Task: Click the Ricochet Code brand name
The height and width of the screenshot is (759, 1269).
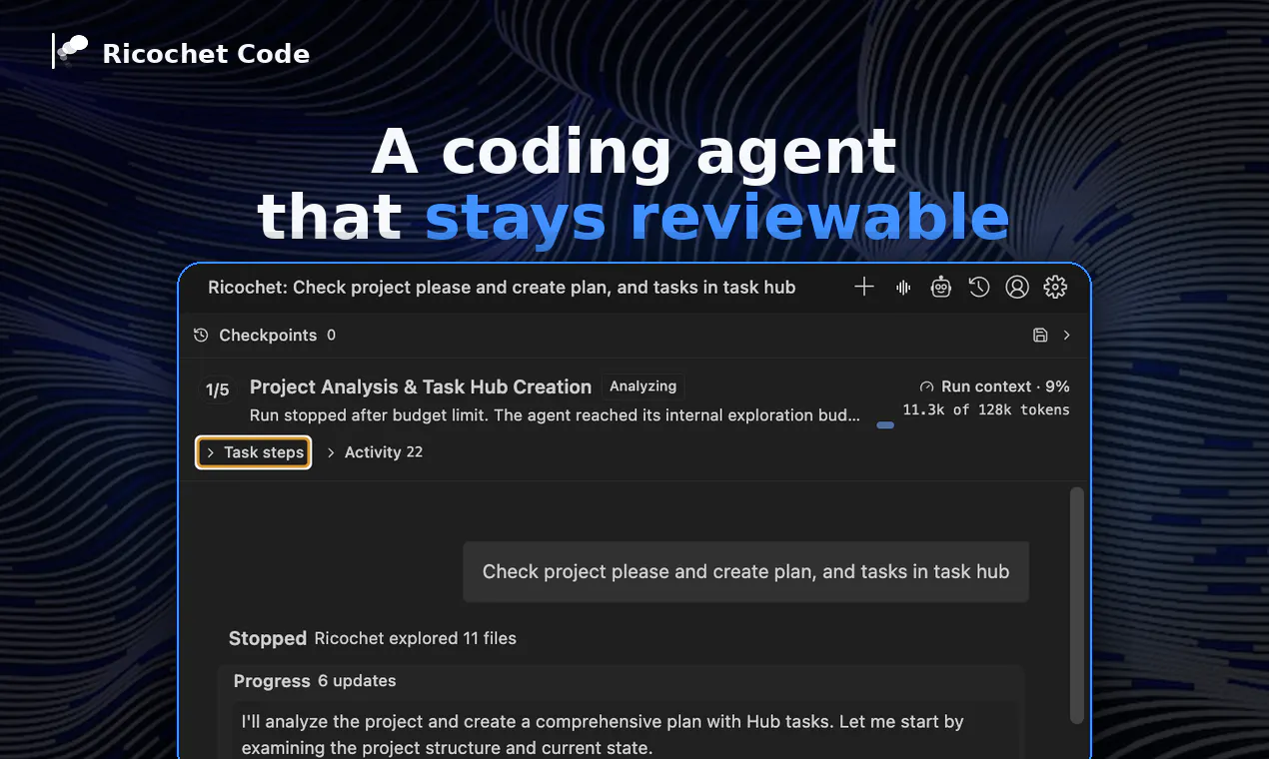Action: [206, 54]
